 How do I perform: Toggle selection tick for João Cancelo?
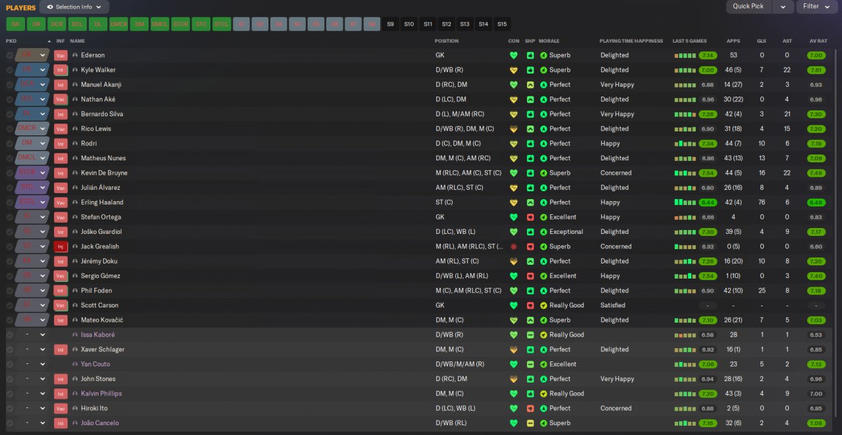point(9,423)
